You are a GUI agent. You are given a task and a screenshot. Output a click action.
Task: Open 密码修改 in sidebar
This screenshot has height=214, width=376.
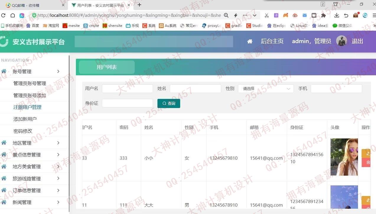tap(23, 131)
